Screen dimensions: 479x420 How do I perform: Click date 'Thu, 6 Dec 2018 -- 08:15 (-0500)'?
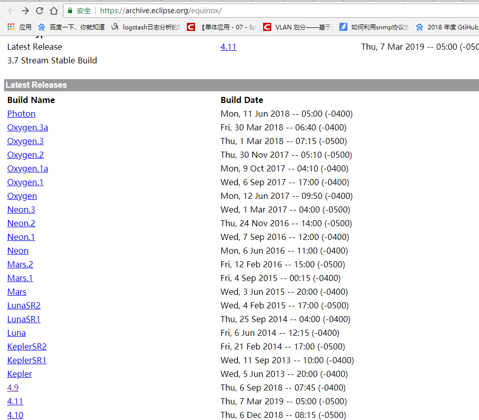(x=283, y=415)
